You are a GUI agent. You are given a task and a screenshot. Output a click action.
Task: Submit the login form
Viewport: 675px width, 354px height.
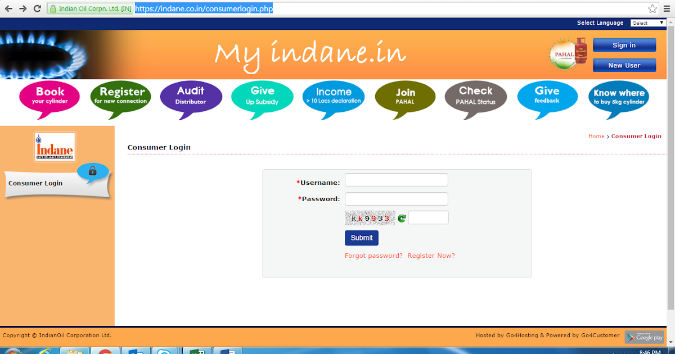362,238
